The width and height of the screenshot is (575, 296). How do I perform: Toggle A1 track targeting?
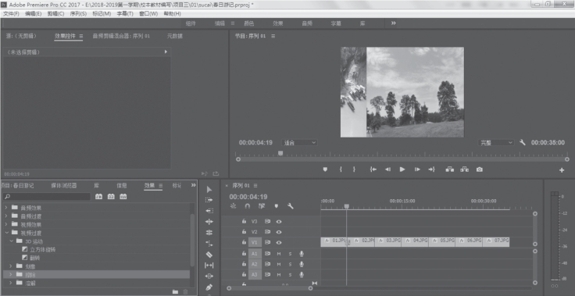point(255,254)
